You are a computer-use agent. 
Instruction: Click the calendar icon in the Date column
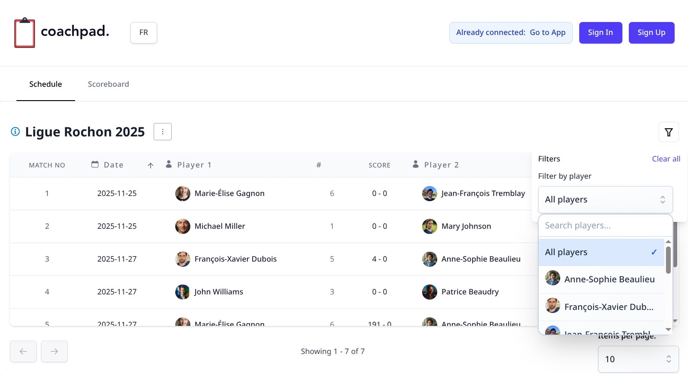(95, 164)
